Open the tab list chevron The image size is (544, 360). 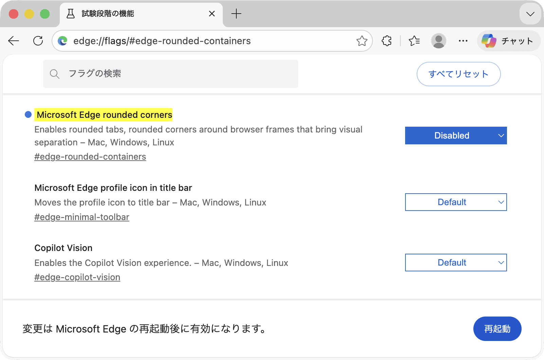530,14
